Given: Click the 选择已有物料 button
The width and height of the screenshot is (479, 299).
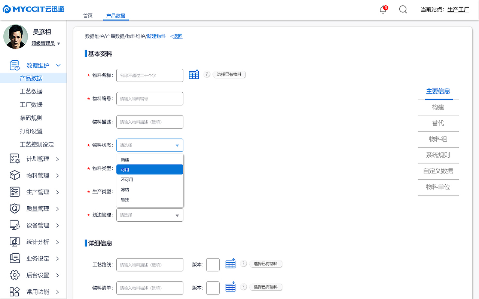Looking at the screenshot, I should (229, 74).
